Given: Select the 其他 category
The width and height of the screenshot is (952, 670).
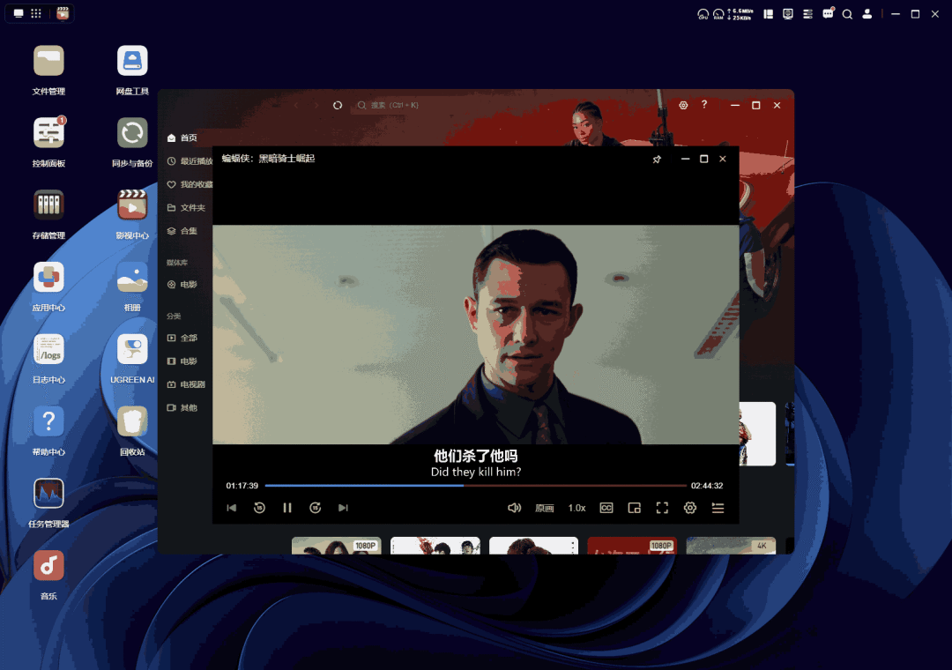Looking at the screenshot, I should (x=182, y=407).
